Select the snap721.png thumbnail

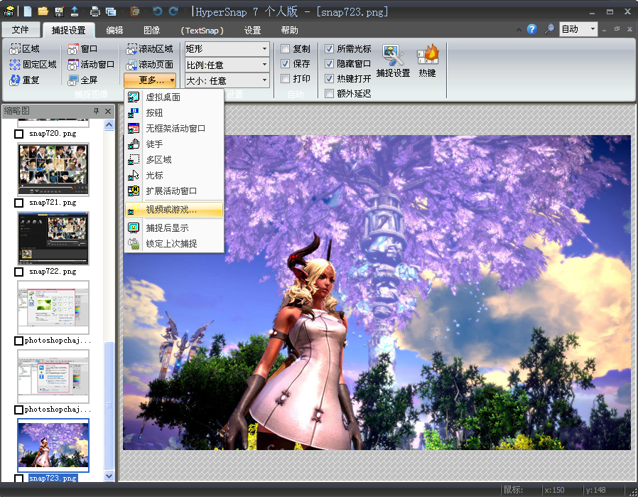(53, 169)
